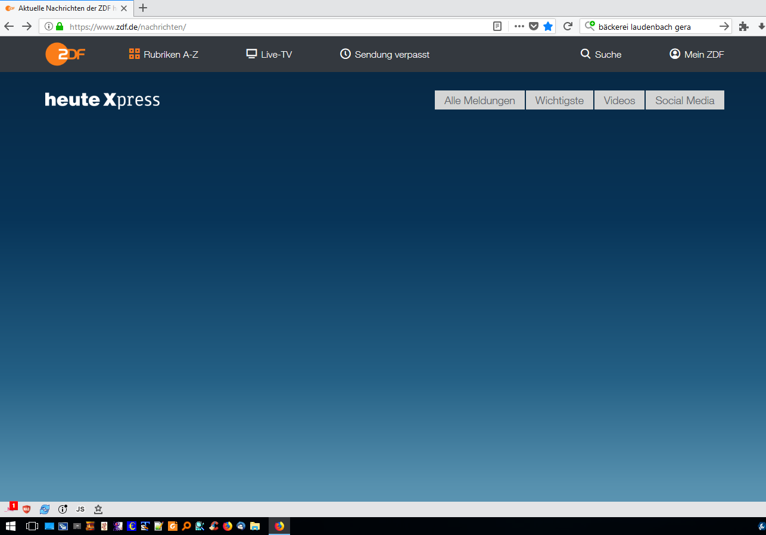Click the ZDF logo in the header

click(66, 54)
